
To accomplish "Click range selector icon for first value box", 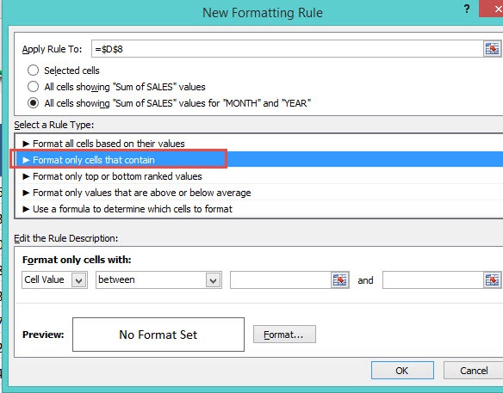I will (x=339, y=280).
